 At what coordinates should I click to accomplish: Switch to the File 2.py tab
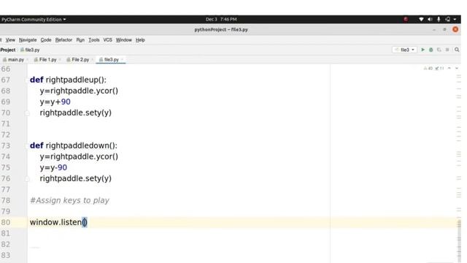click(x=78, y=60)
